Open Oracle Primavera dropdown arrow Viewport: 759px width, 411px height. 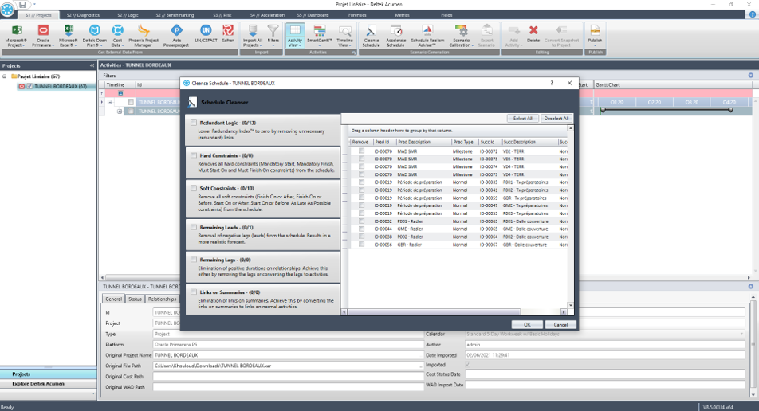[52, 45]
